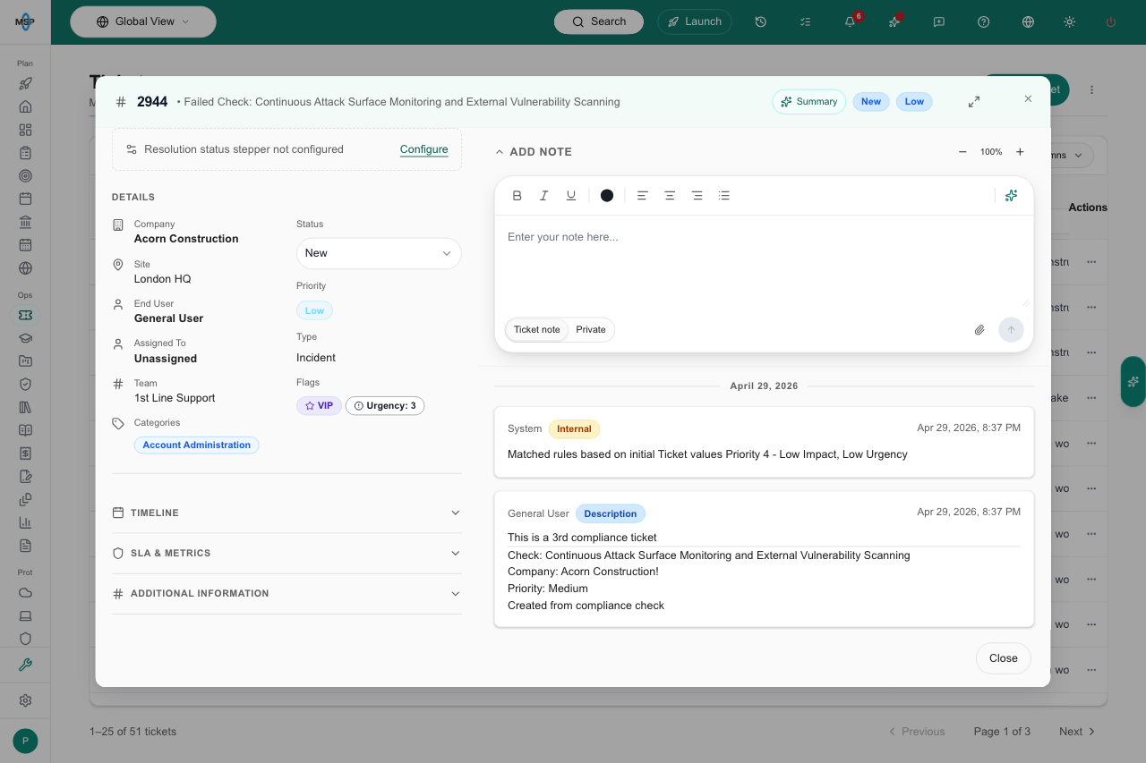Toggle light theme sun icon
Screen dimensions: 1146x763
pyautogui.click(x=1069, y=21)
